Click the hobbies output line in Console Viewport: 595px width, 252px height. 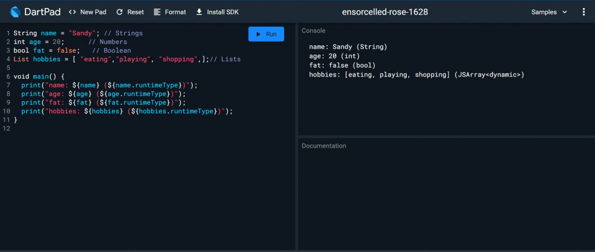(416, 75)
